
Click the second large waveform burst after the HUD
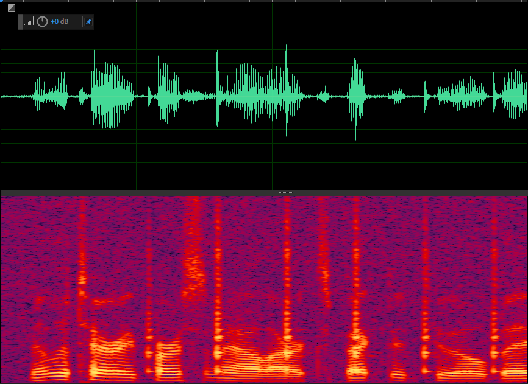pos(168,91)
